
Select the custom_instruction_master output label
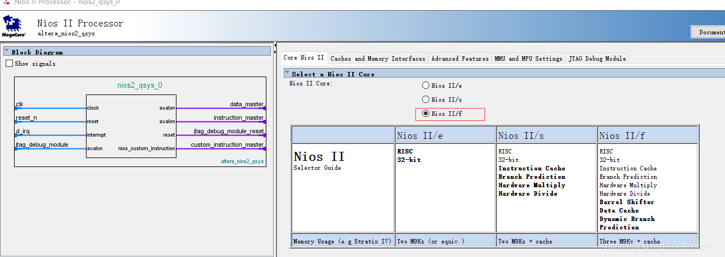pos(227,145)
